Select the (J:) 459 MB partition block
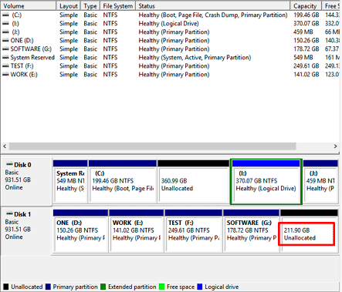Image resolution: width=342 pixels, height=292 pixels. pos(320,182)
